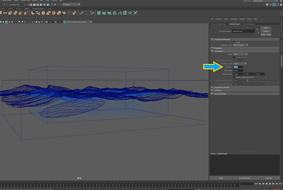Toggle view transform icon beside ACES dropdown
Screen dimensions: 283x190
[64, 22]
